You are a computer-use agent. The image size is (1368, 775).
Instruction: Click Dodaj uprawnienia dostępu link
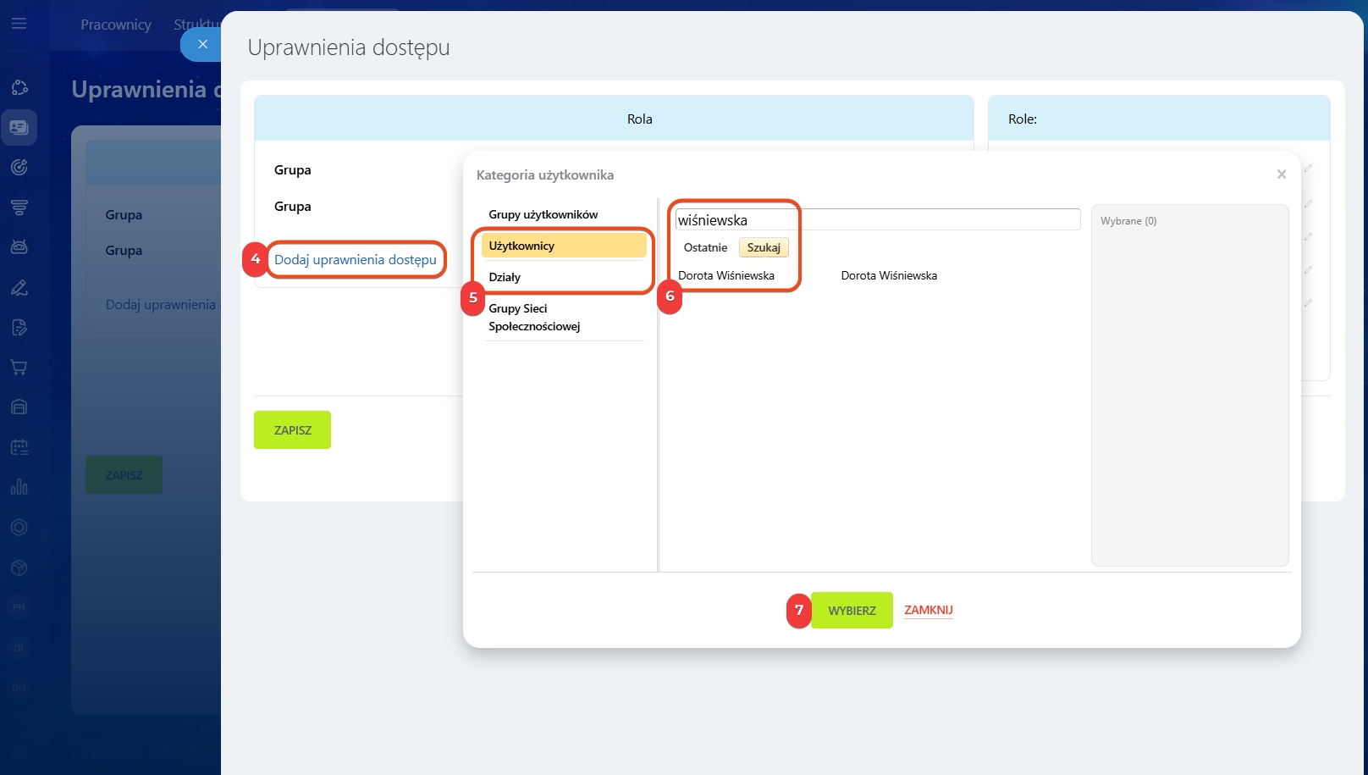tap(356, 260)
